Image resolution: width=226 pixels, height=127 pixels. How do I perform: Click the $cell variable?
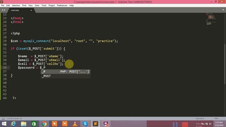(x=23, y=64)
